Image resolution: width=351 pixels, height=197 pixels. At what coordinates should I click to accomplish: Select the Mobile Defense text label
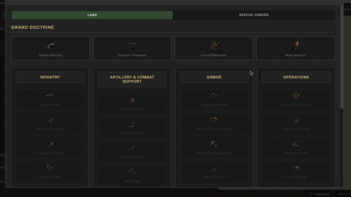[x=214, y=177]
